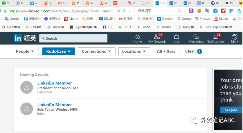Open LinkedIn Member, President chez KudoCase
Screen dimensions: 243x133
pos(55,83)
